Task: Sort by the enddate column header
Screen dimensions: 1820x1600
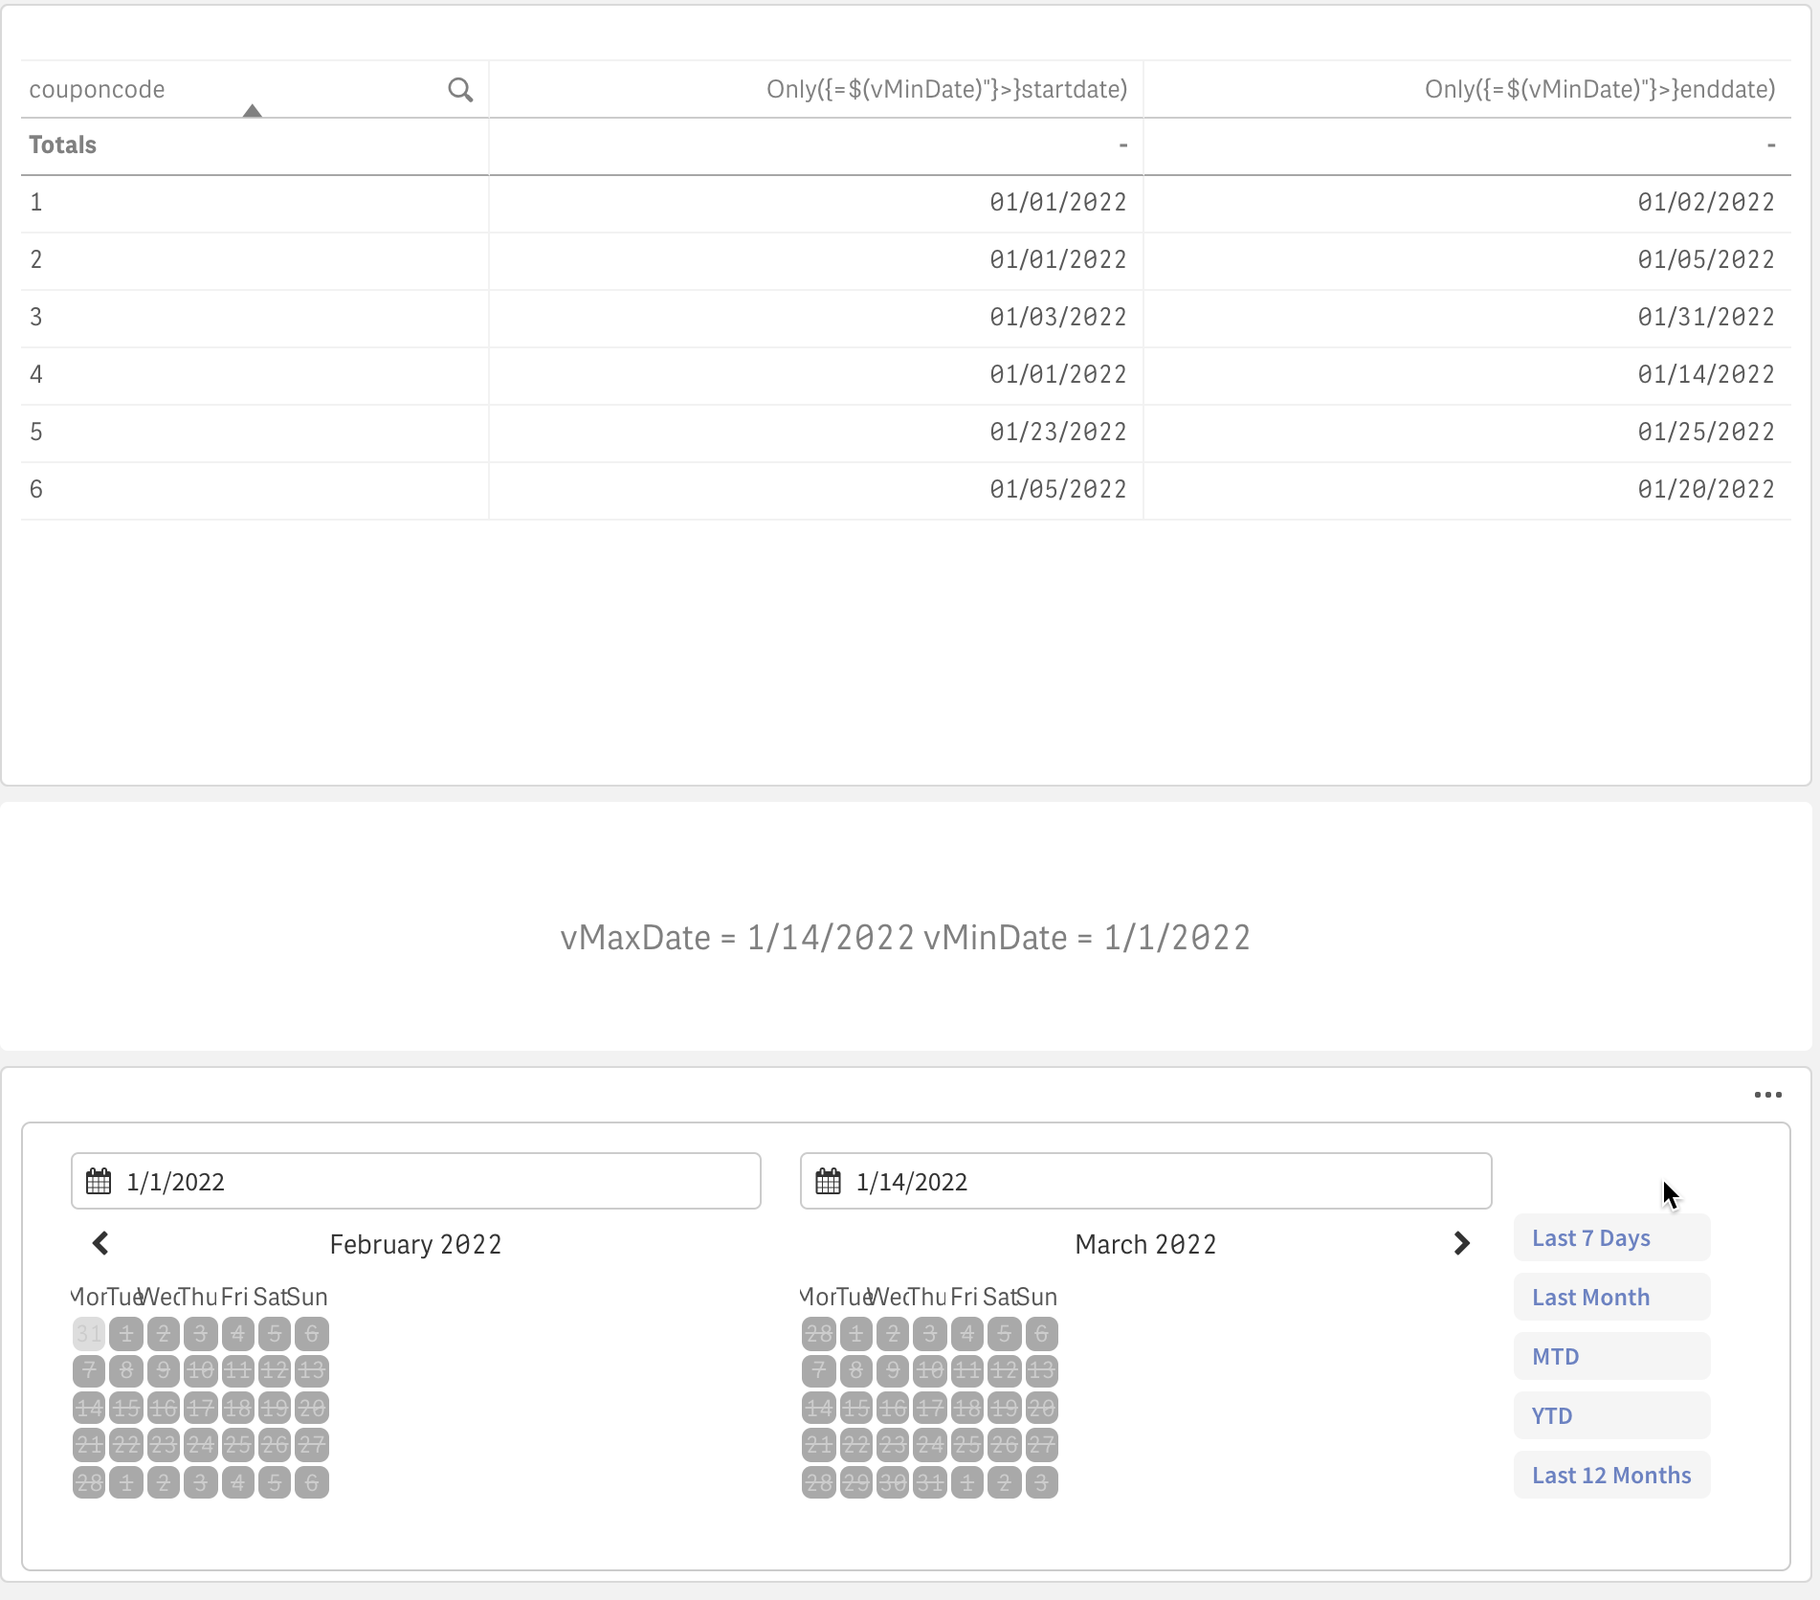Action: [x=1599, y=90]
